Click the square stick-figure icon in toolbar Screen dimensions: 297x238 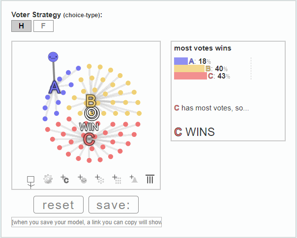pos(30,182)
